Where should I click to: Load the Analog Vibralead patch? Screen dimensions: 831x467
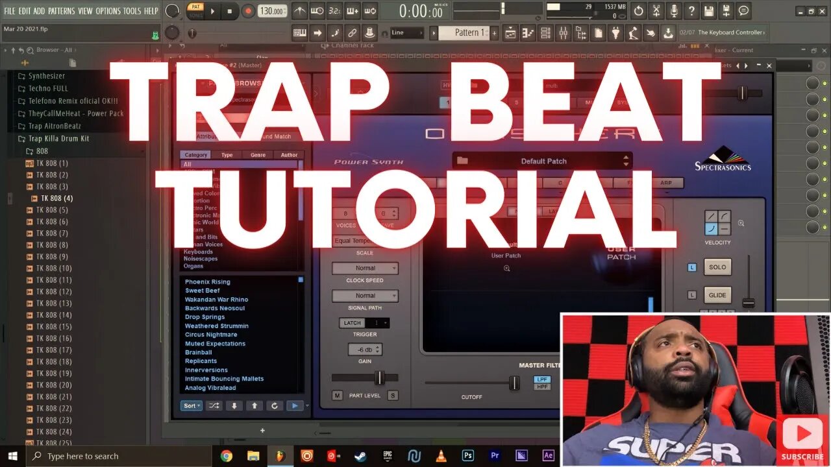pyautogui.click(x=210, y=388)
